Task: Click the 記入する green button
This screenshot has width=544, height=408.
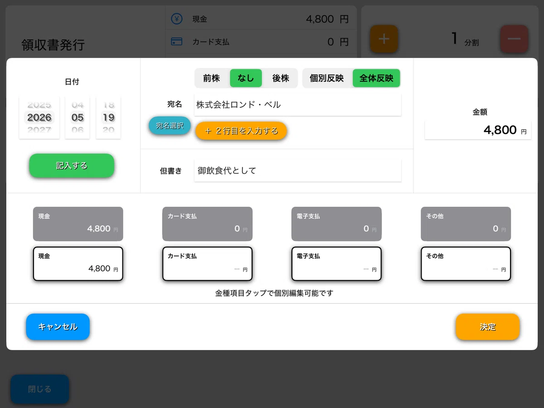Action: (x=72, y=165)
